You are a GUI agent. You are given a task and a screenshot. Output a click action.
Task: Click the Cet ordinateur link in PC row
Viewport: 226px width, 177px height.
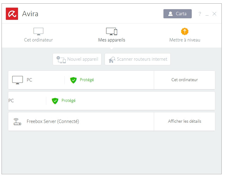click(184, 80)
